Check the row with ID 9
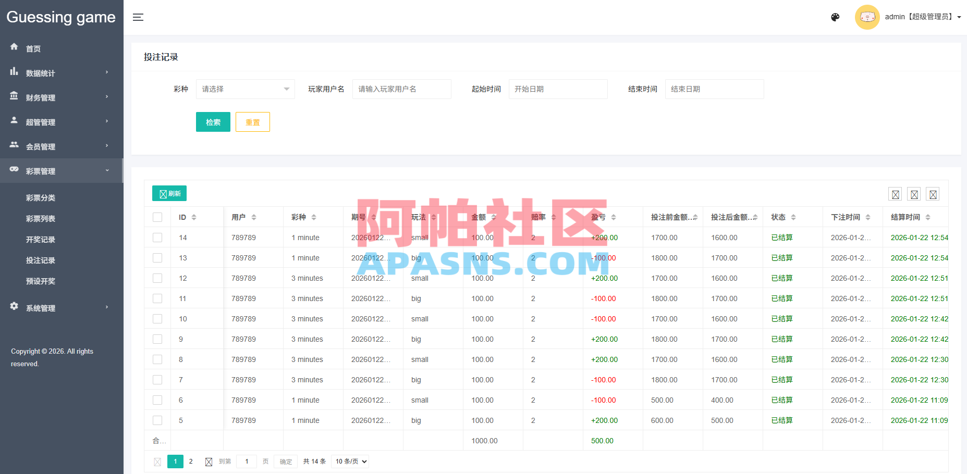The width and height of the screenshot is (967, 474). 157,339
